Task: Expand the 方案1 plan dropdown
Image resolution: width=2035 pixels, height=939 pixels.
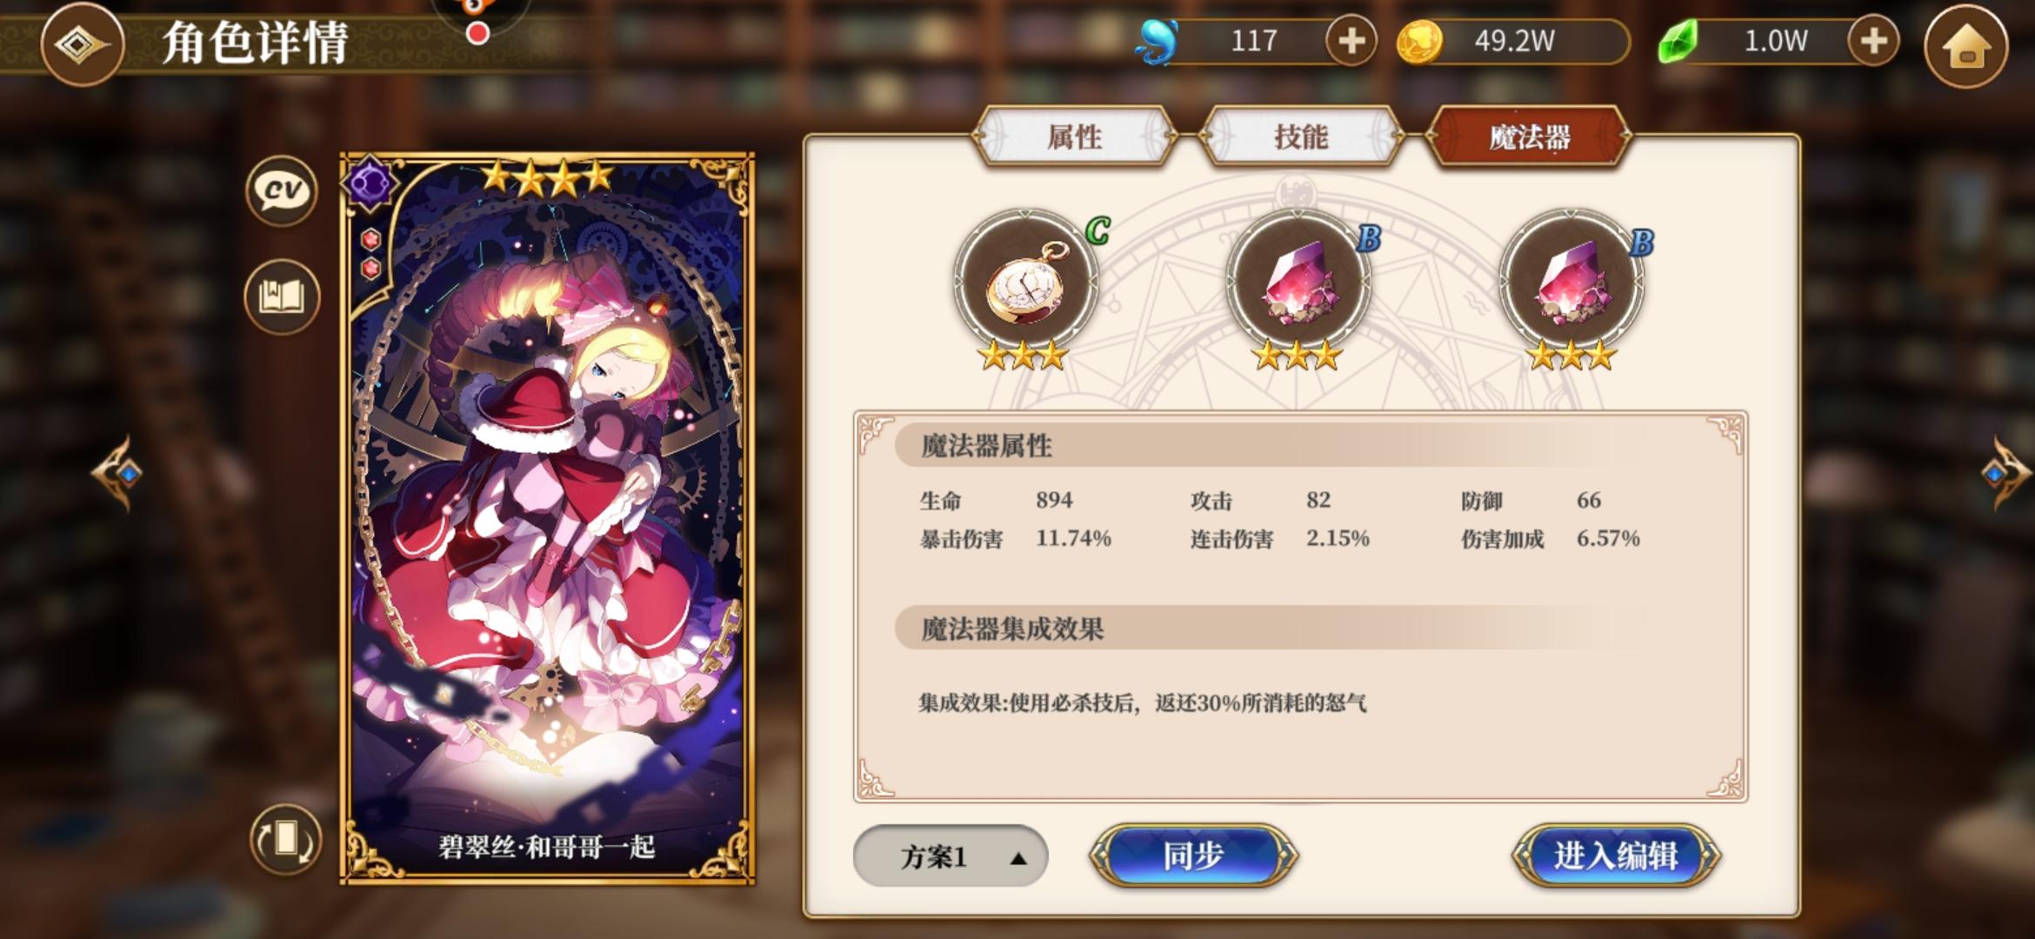Action: [x=951, y=856]
